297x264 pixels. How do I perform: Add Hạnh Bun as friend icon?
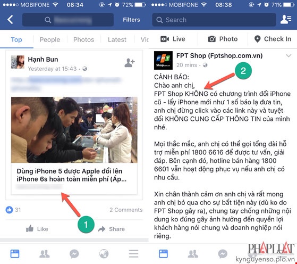(x=129, y=63)
